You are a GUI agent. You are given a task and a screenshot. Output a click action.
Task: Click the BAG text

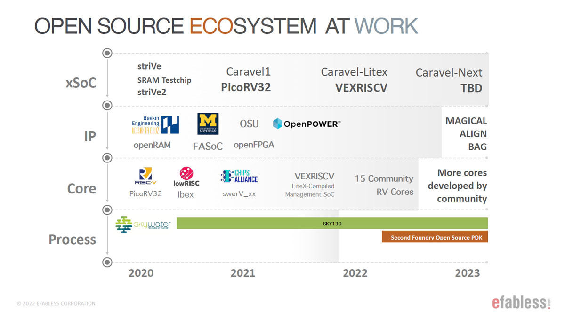477,147
